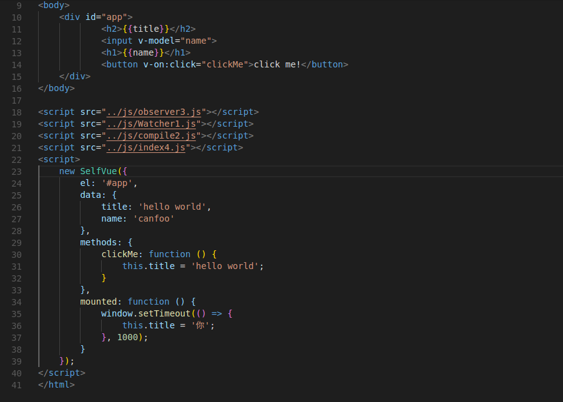Select line number 9 in gutter
563x402 pixels.
(19, 6)
